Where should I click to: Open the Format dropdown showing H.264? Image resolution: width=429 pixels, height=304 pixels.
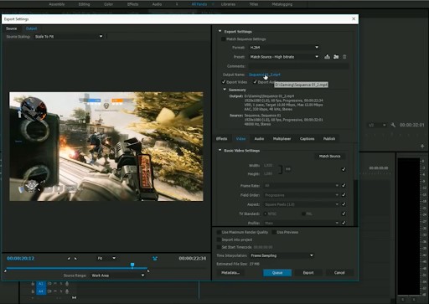coord(284,48)
